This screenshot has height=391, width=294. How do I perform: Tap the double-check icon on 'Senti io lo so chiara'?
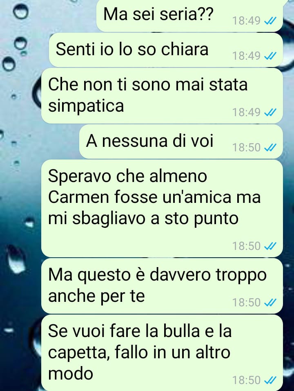(270, 56)
